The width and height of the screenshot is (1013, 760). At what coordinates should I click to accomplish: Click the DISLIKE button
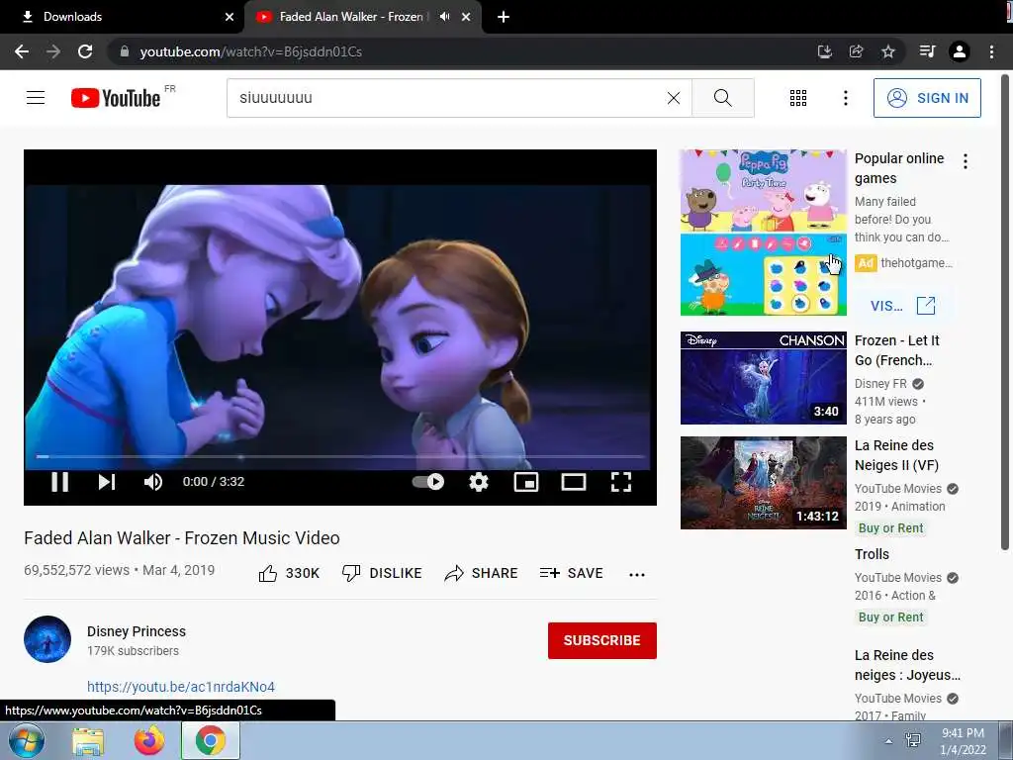point(382,573)
